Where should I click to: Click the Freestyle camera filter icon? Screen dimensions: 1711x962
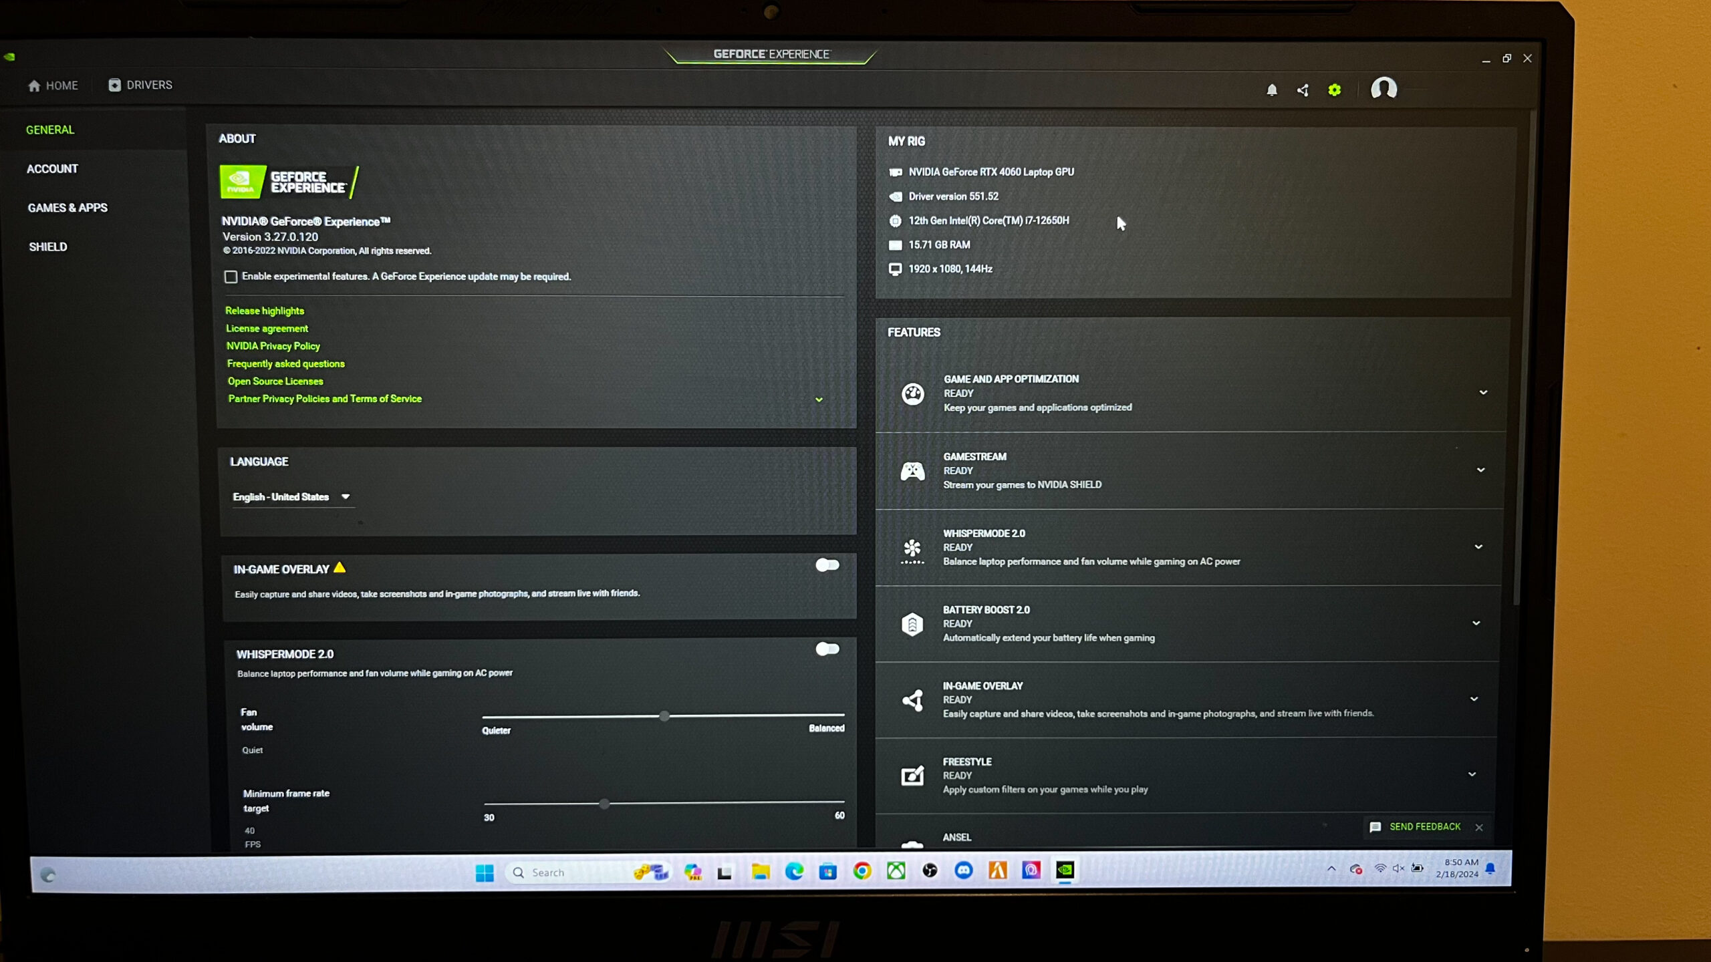coord(912,776)
